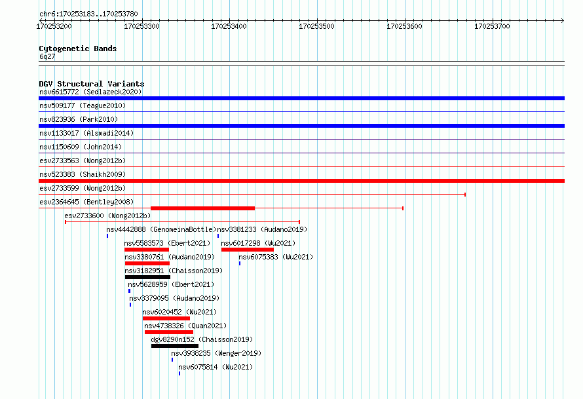Click the chr6:170253183..170253780 coordinates text
Image resolution: width=583 pixels, height=399 pixels.
point(88,14)
